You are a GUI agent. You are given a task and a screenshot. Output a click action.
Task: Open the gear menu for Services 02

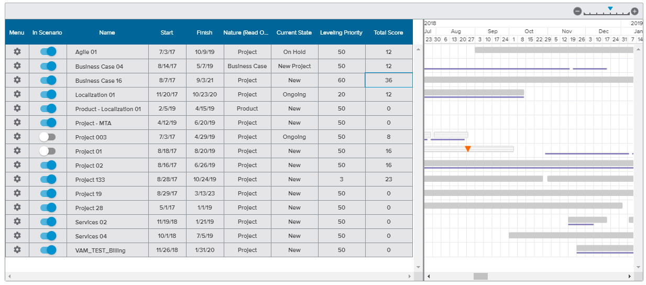(17, 222)
